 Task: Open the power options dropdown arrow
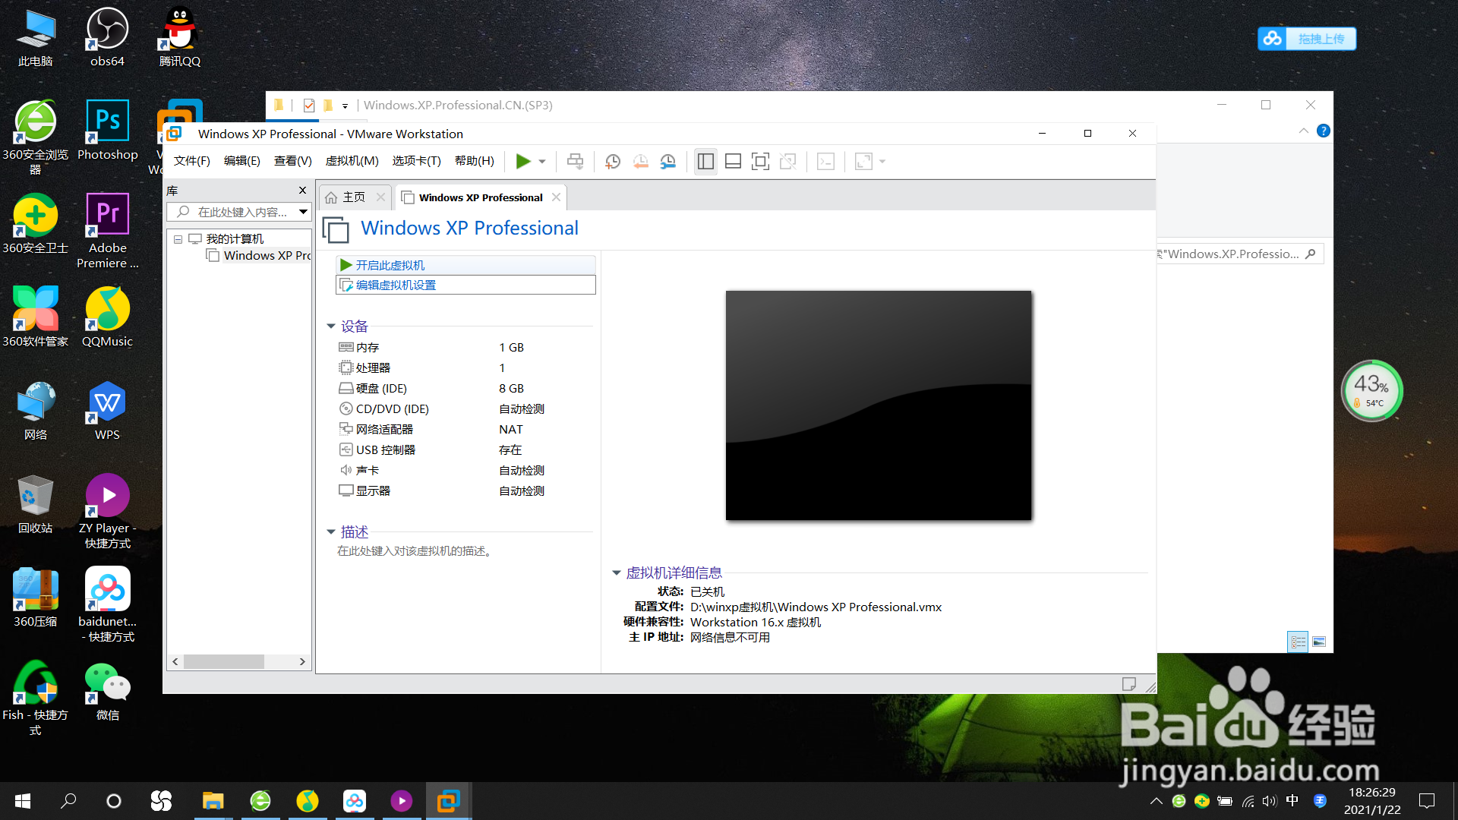[x=542, y=162]
